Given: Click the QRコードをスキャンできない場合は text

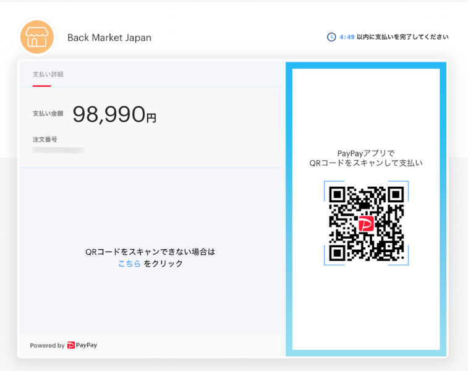Looking at the screenshot, I should pos(150,252).
